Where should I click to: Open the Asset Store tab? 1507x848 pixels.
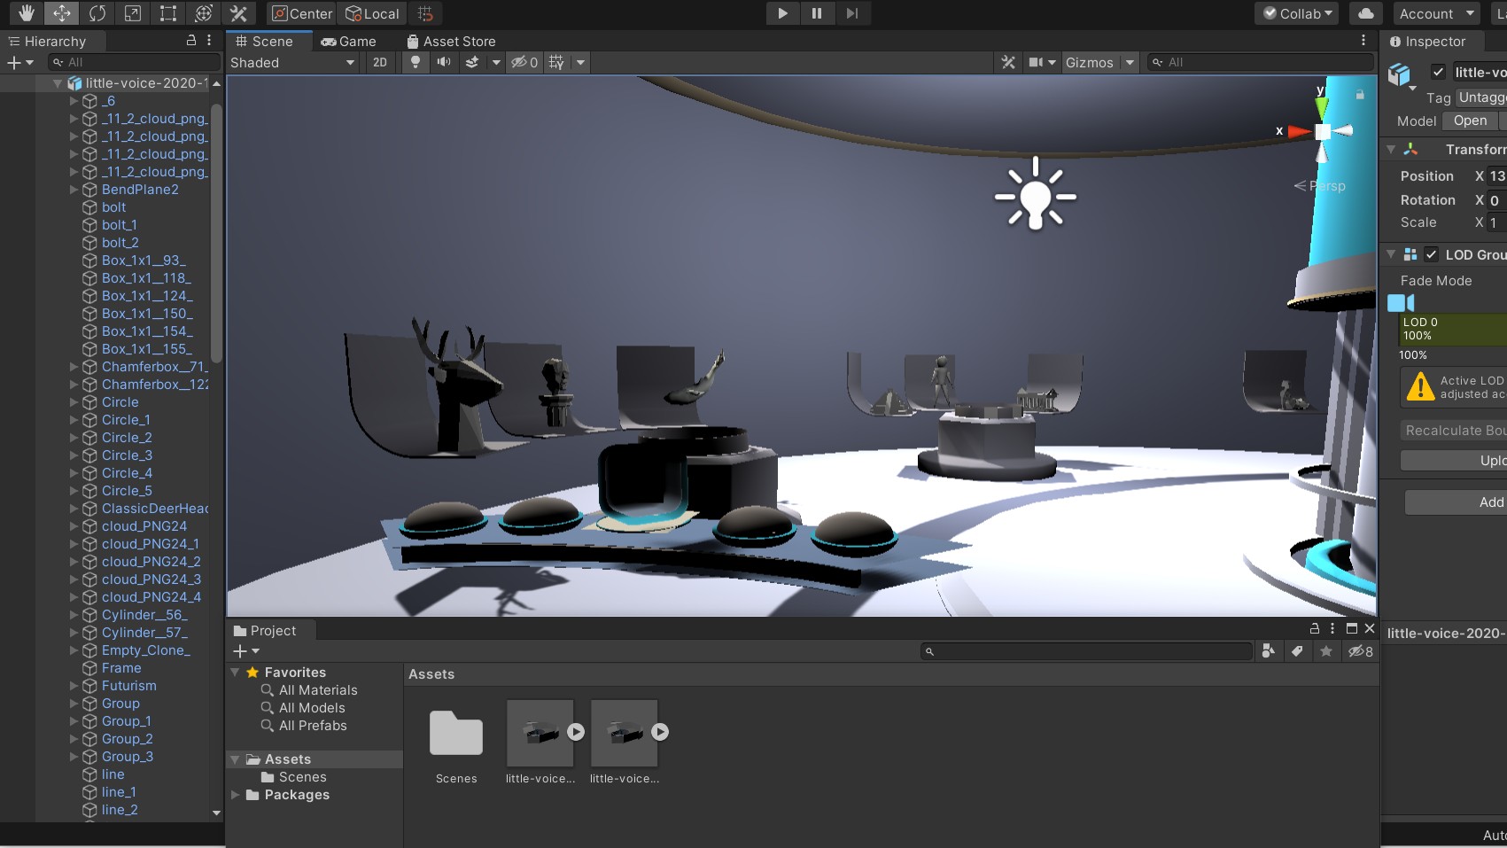tap(450, 42)
